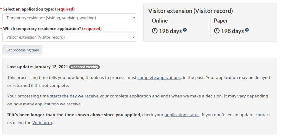Click the Online 198 days value

(x=170, y=31)
